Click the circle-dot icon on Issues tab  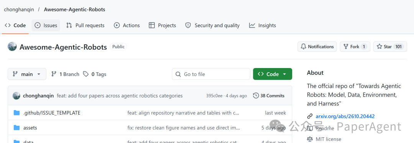38,25
